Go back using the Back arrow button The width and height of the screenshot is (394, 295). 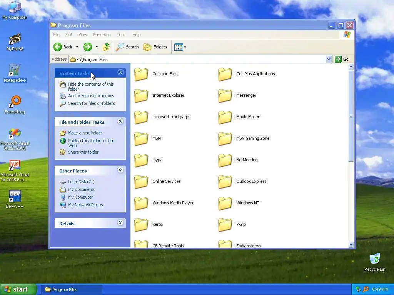[63, 47]
